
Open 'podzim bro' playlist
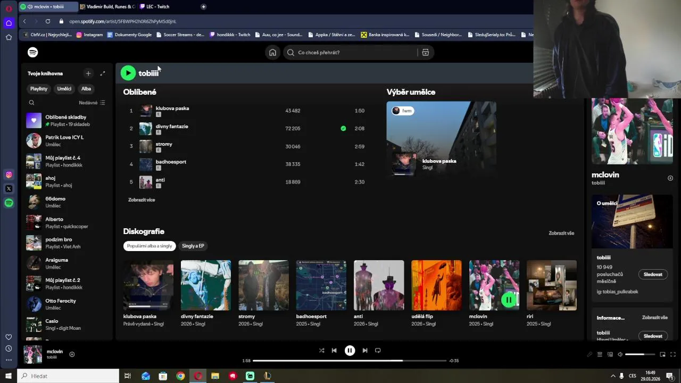point(68,243)
